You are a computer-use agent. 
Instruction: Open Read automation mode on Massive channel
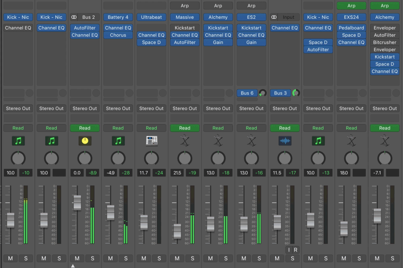click(x=185, y=128)
